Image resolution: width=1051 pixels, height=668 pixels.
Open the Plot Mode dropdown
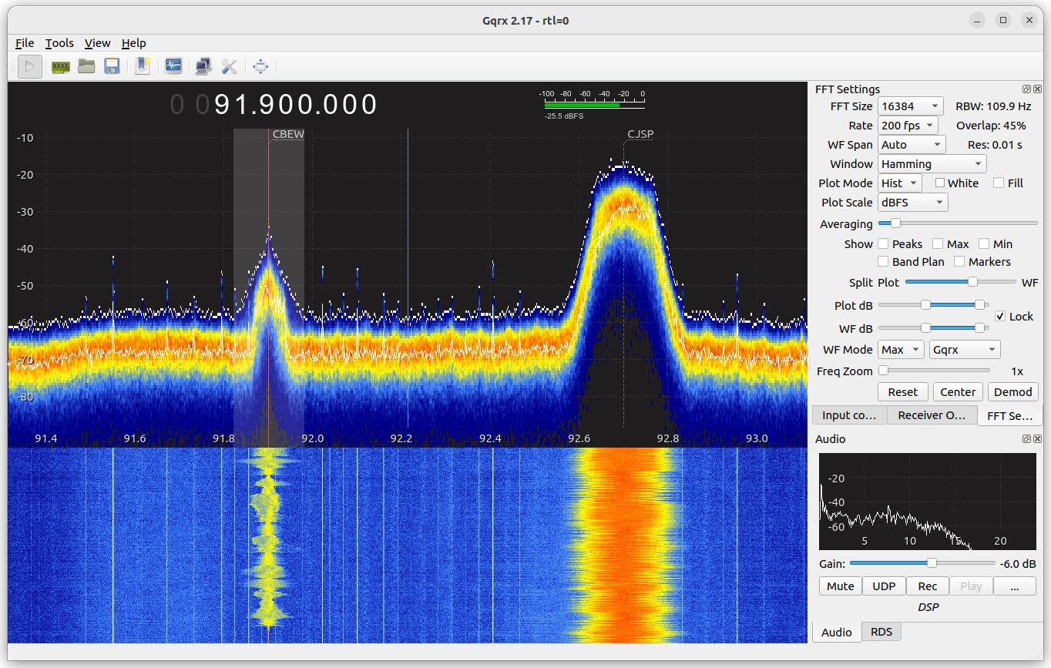(899, 183)
